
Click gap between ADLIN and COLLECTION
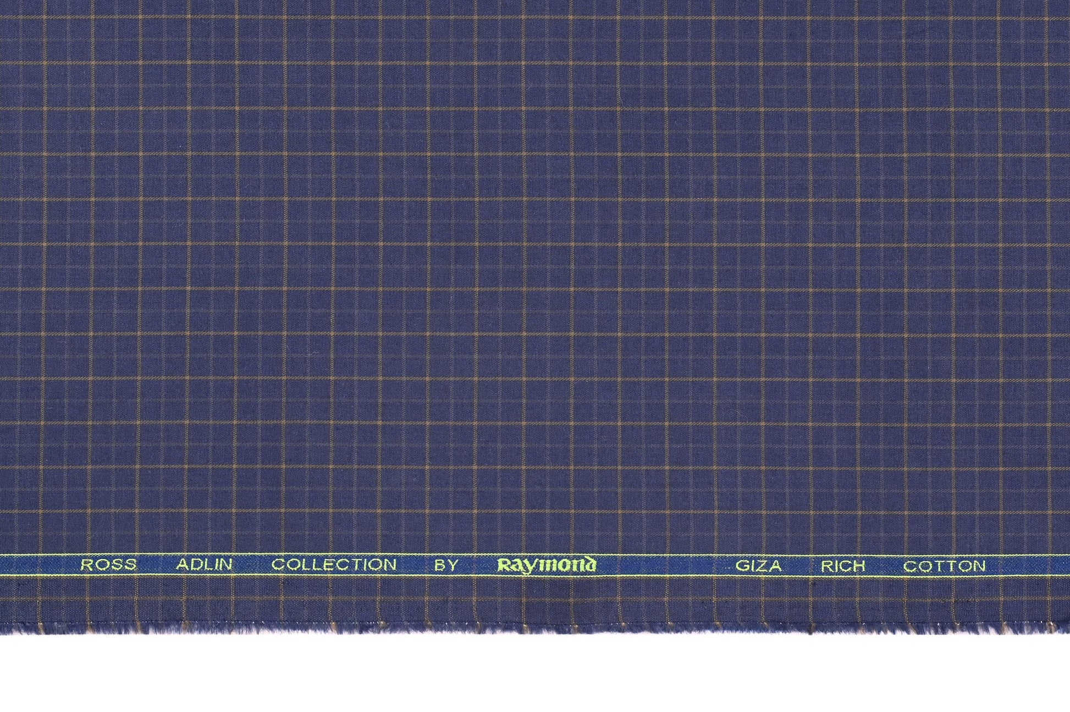252,565
